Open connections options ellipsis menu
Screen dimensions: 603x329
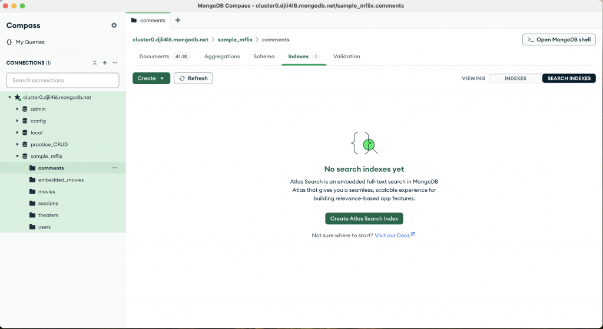coord(115,62)
